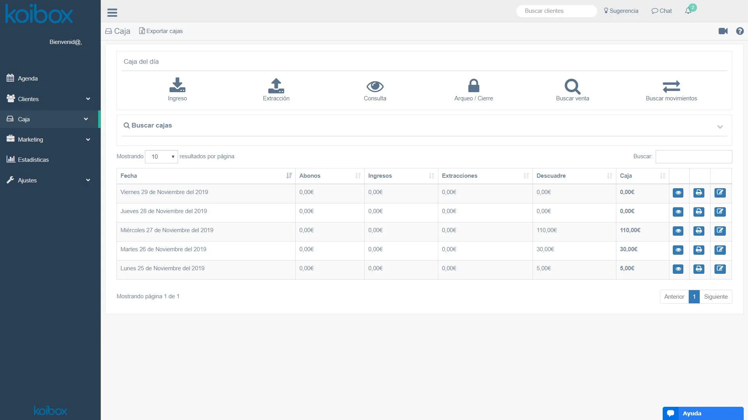Click the Extracción withdrawal icon

coord(276,86)
